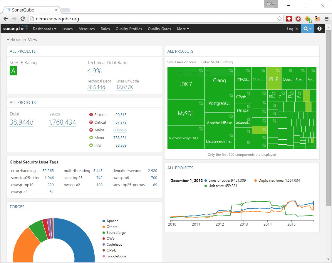The height and width of the screenshot is (263, 332).
Task: Click the Sourceforge legend entry
Action: [114, 232]
